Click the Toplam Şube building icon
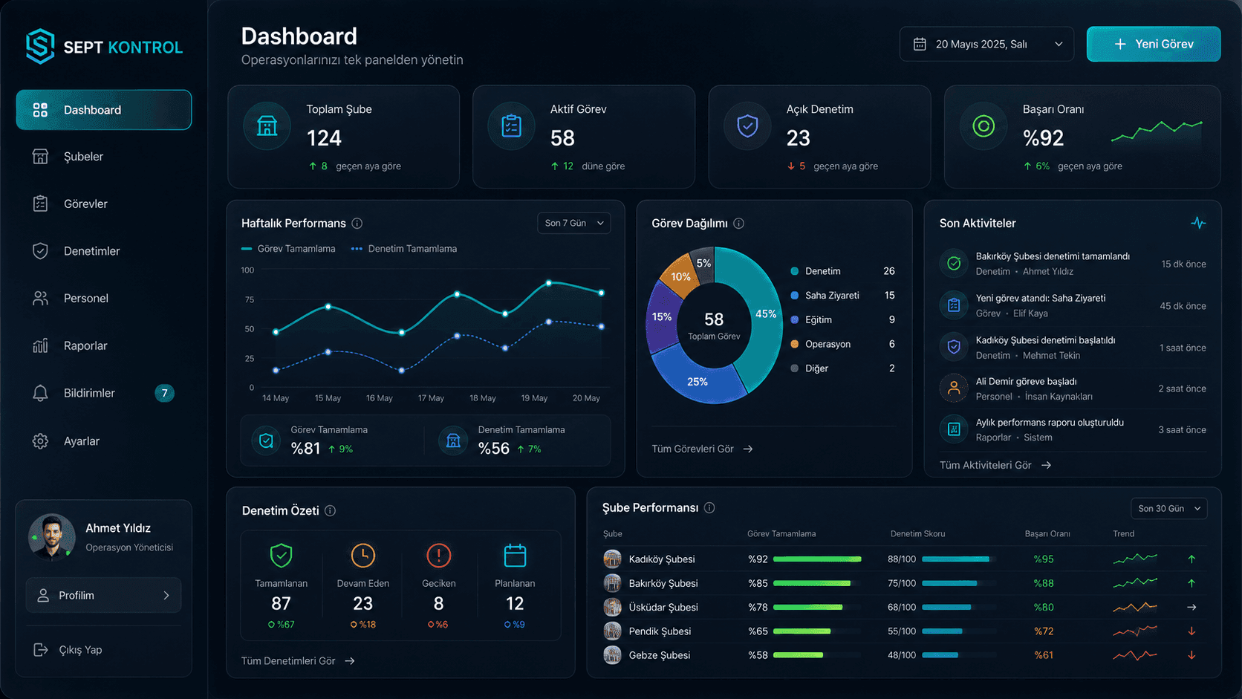Image resolution: width=1242 pixels, height=699 pixels. [x=267, y=126]
